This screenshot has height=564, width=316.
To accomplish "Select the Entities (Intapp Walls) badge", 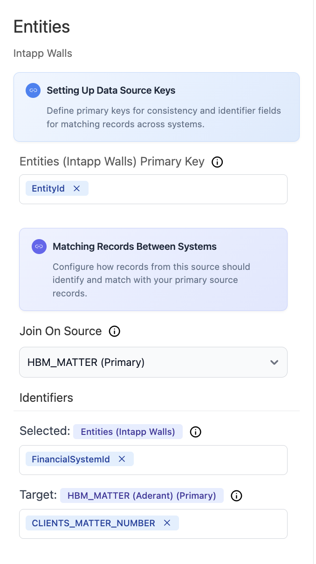I will pyautogui.click(x=128, y=432).
